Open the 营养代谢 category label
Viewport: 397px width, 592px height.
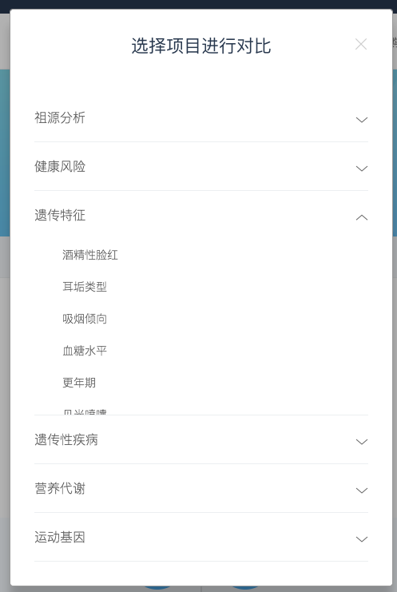click(x=60, y=488)
